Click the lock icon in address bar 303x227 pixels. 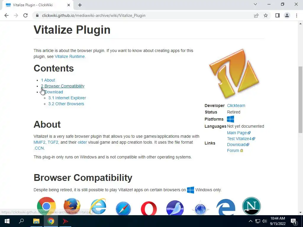(38, 15)
